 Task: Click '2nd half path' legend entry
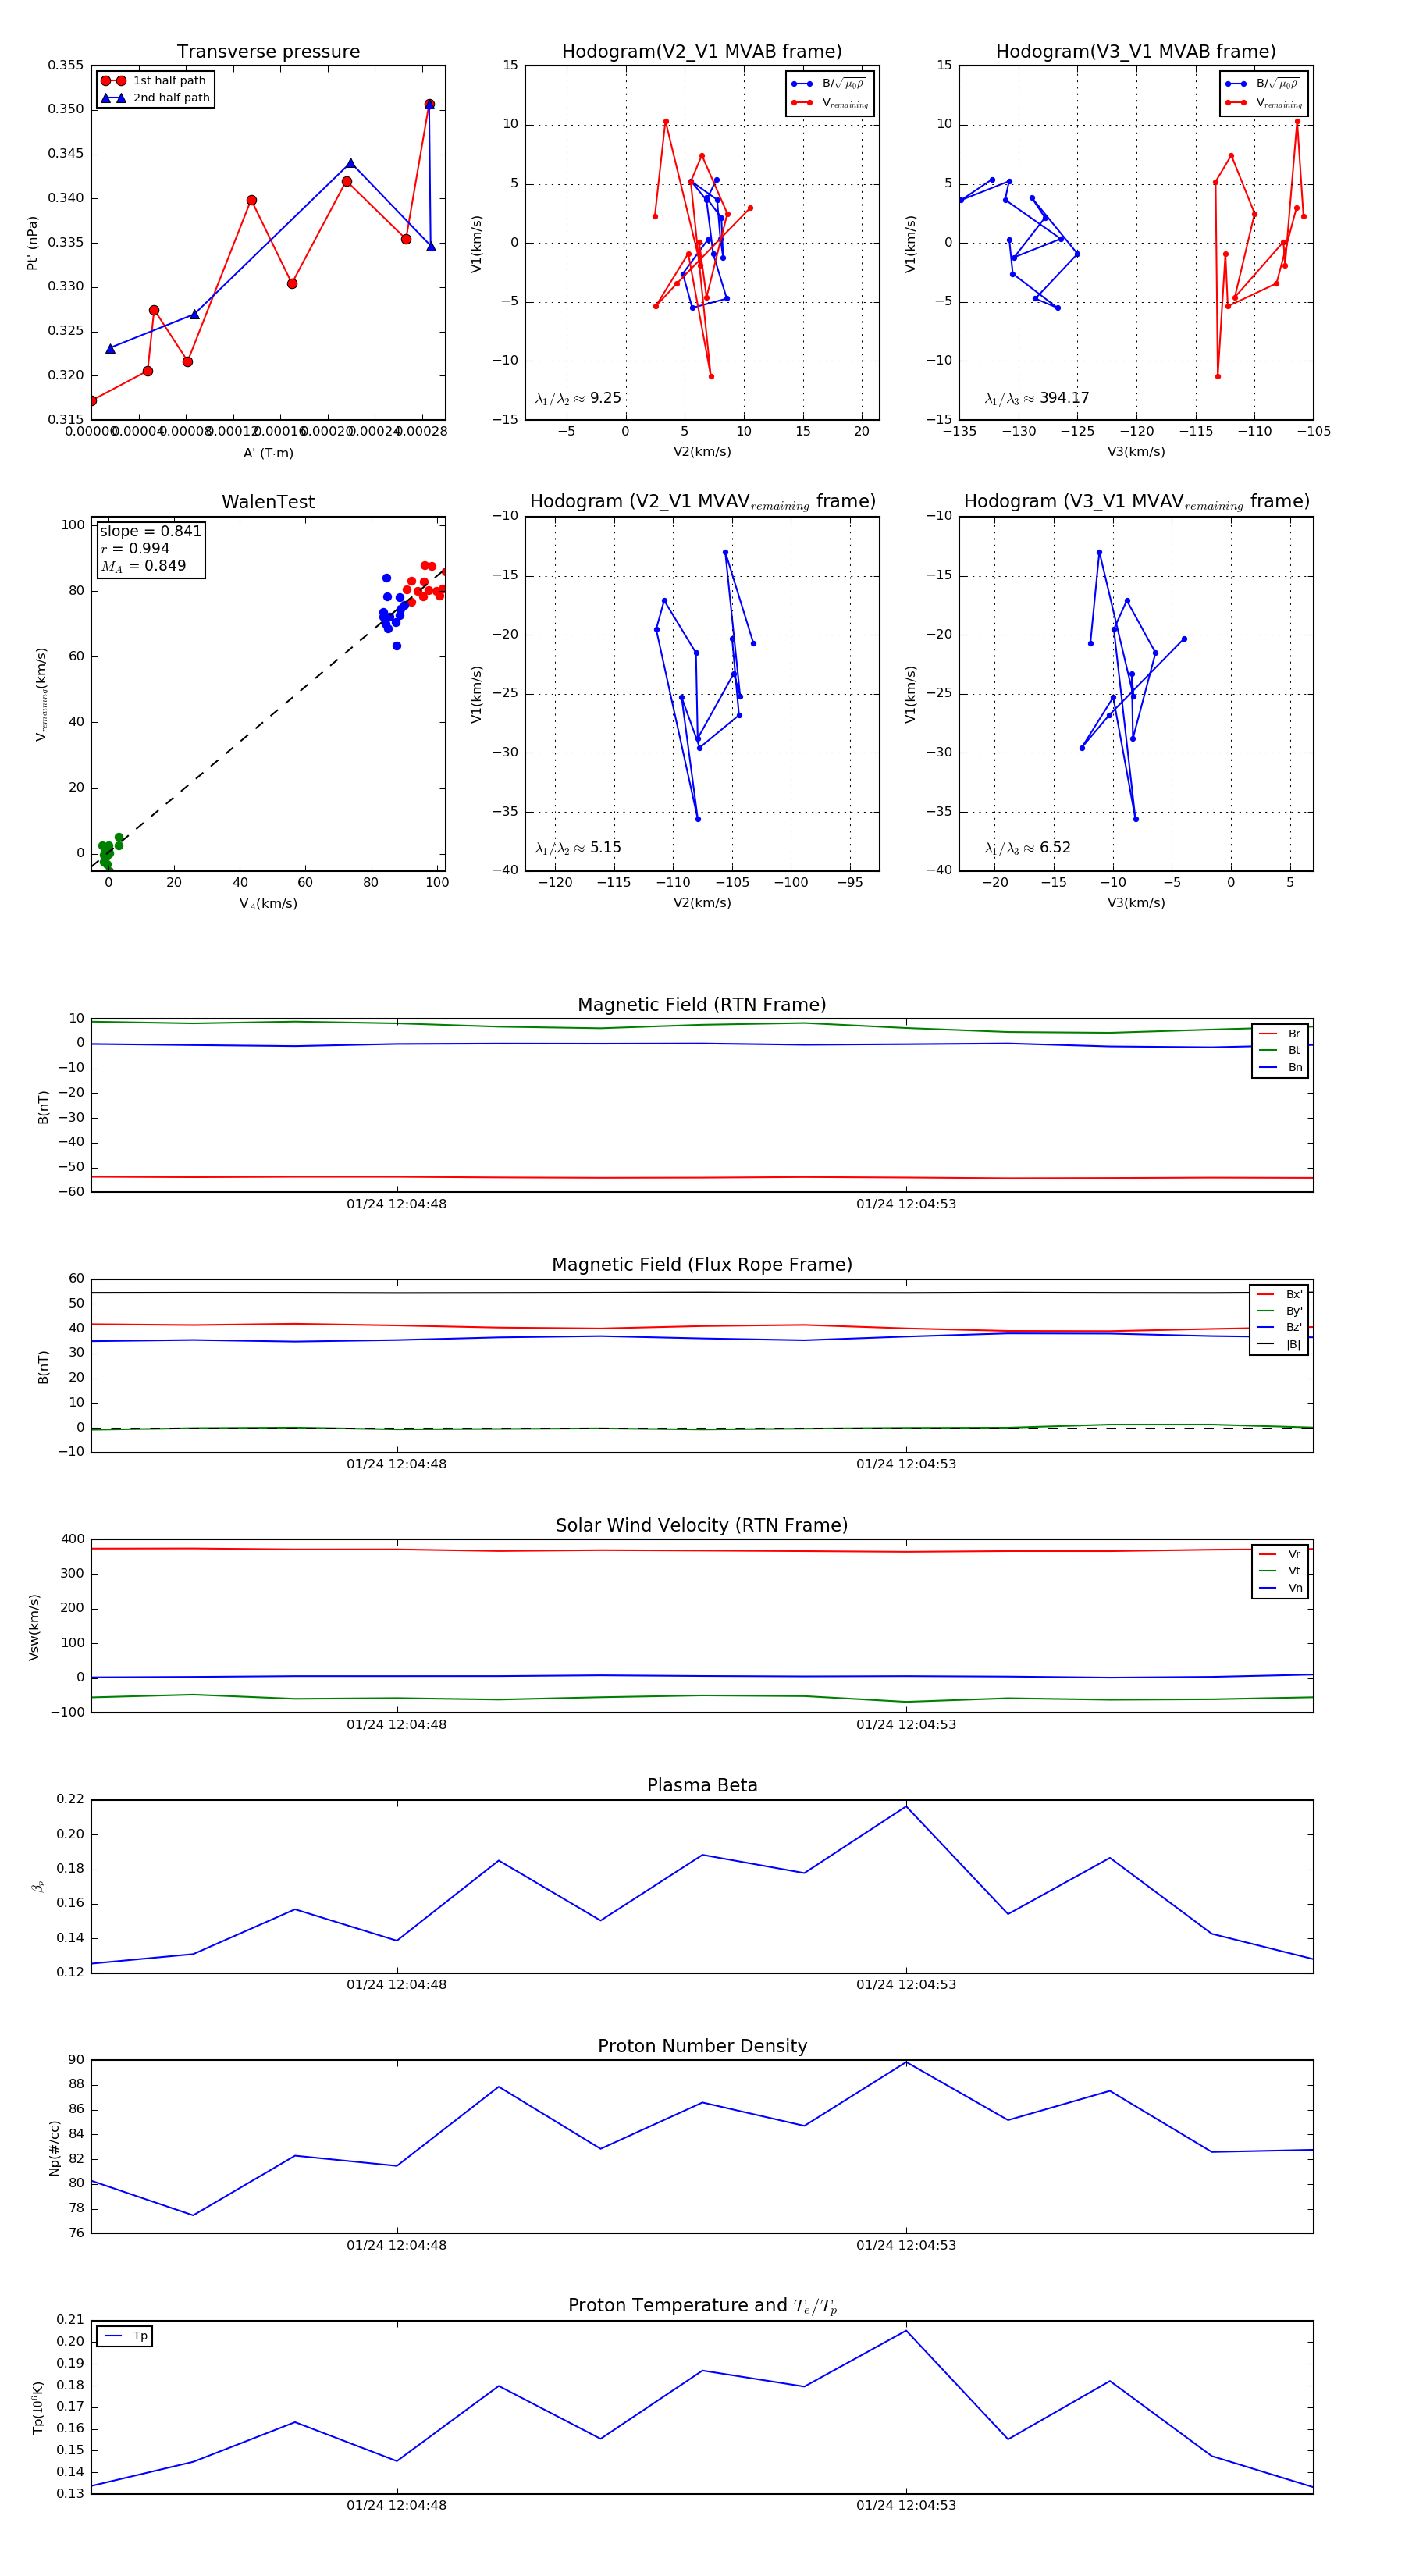(x=155, y=98)
